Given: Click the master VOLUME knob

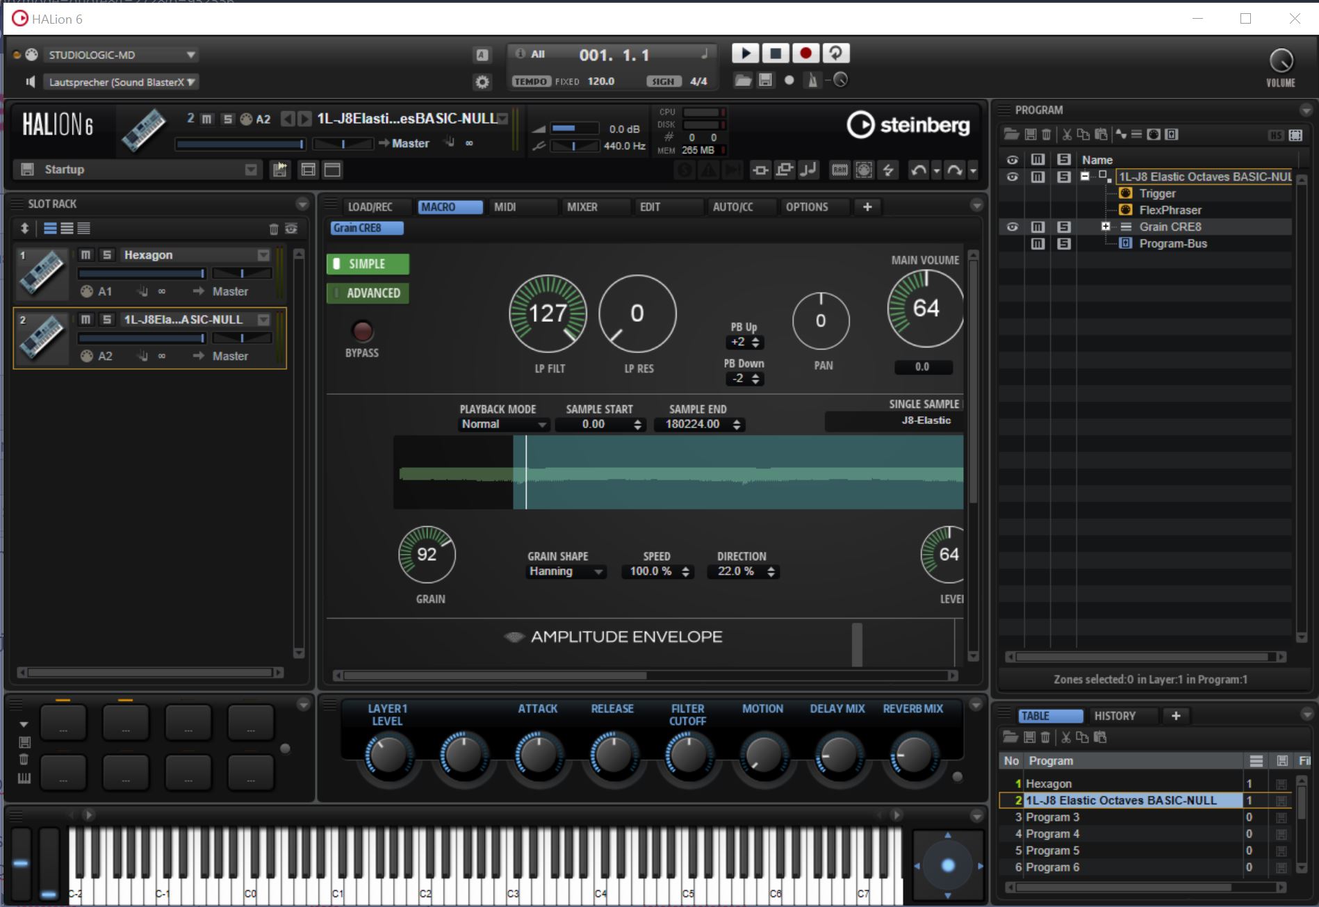Looking at the screenshot, I should click(1281, 61).
